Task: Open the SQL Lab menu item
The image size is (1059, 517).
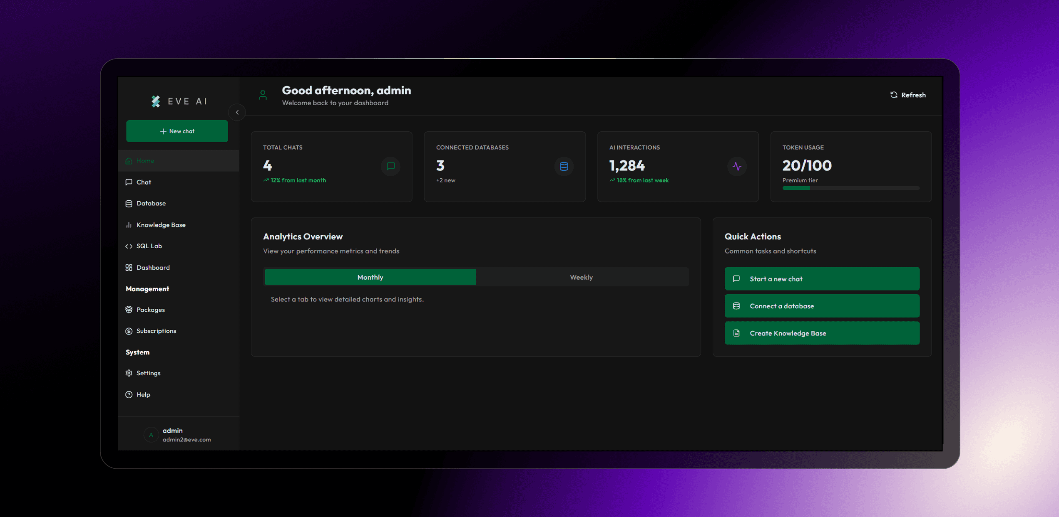Action: coord(149,246)
